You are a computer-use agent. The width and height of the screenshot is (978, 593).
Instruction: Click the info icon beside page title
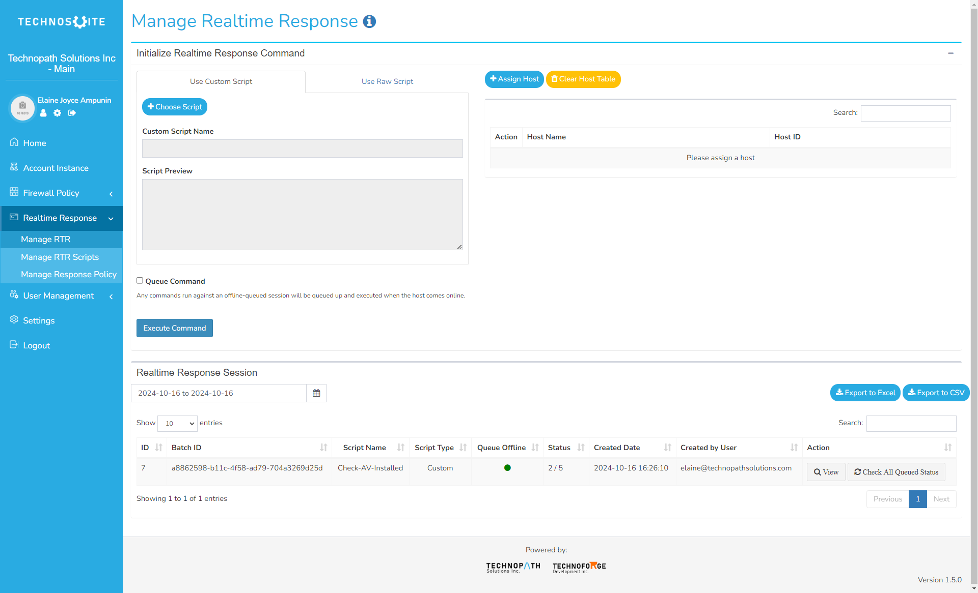click(369, 21)
